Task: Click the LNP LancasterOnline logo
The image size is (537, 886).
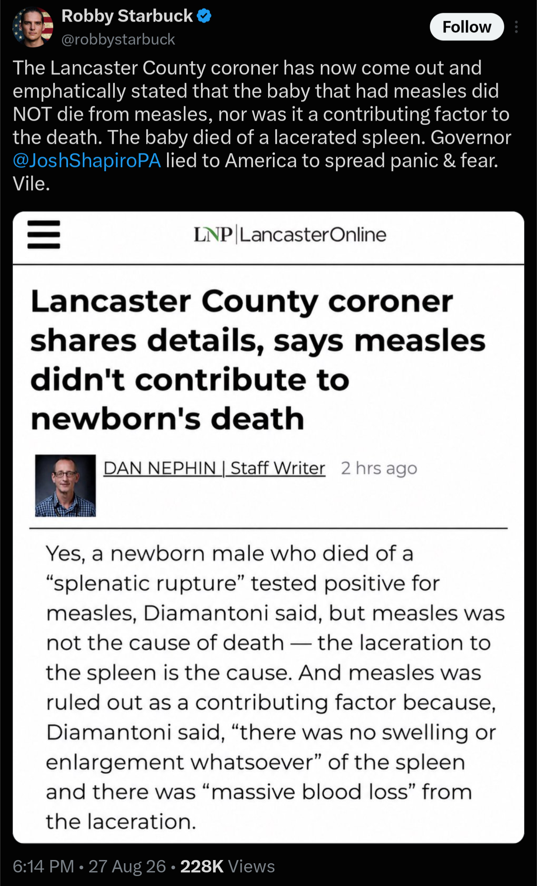Action: click(290, 235)
